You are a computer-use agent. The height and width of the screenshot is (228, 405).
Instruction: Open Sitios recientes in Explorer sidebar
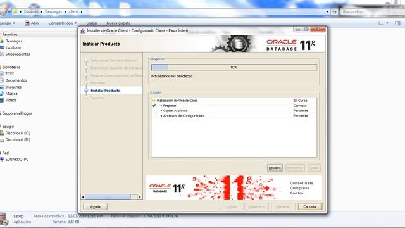[18, 54]
